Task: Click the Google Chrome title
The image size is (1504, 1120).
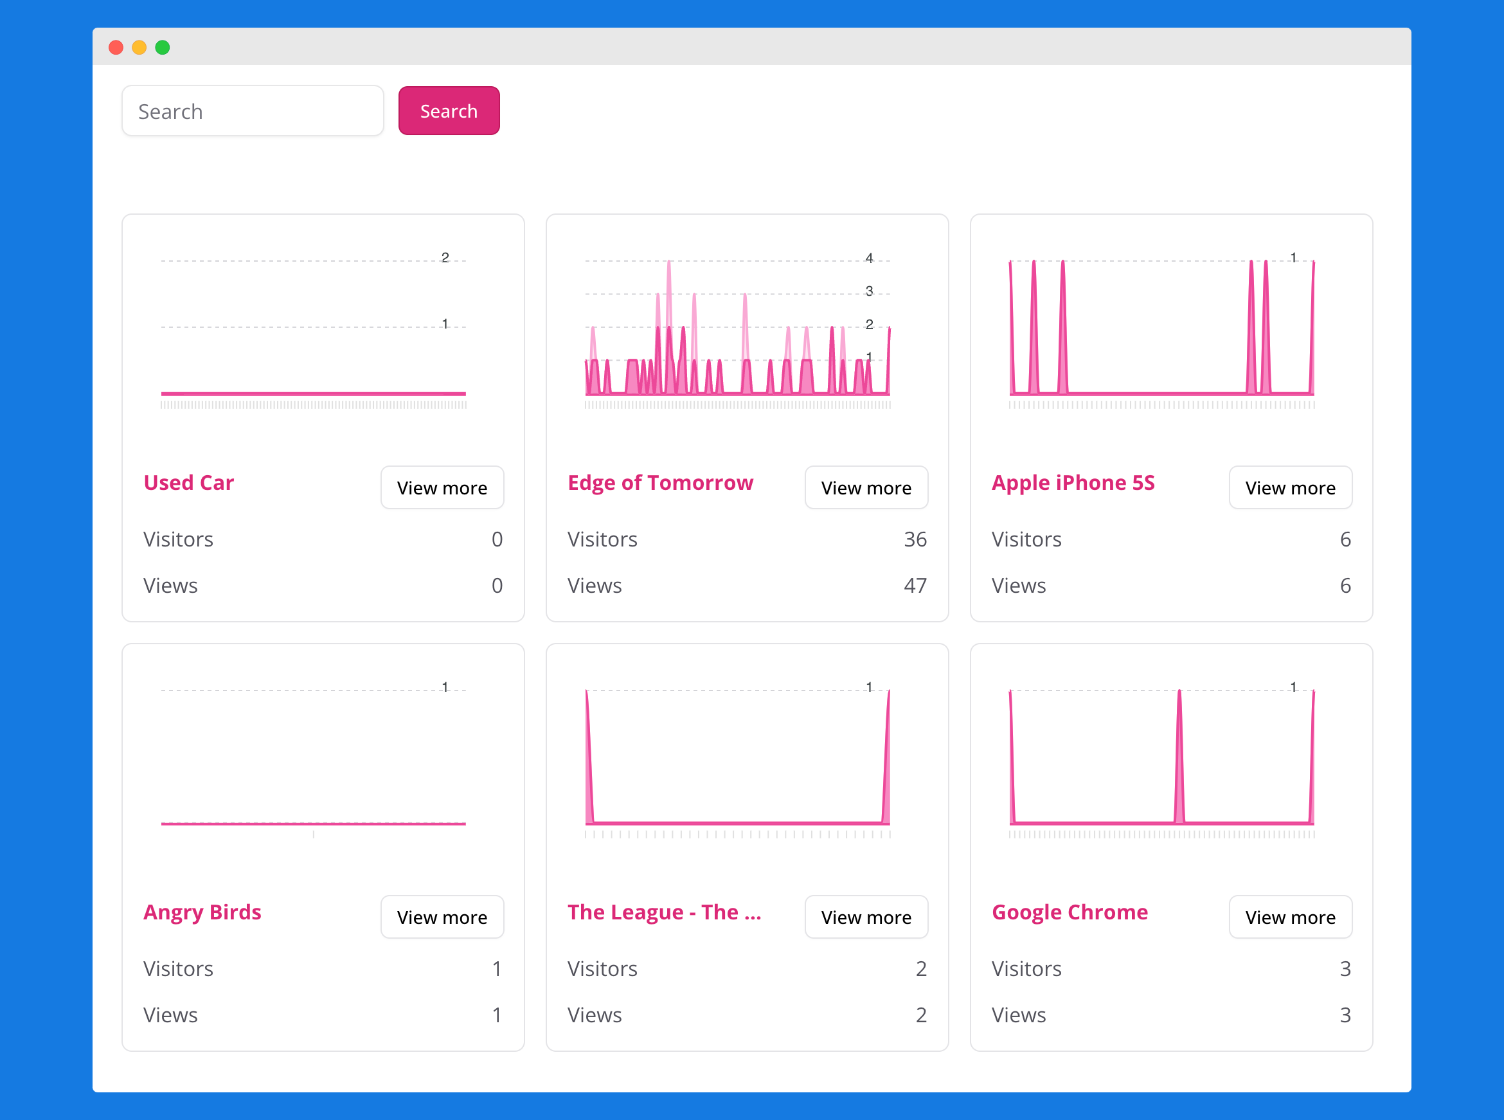Action: [1070, 912]
